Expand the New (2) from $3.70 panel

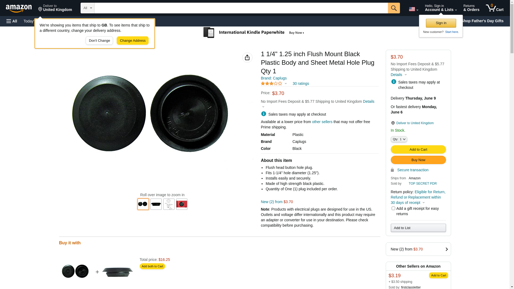pos(418,249)
